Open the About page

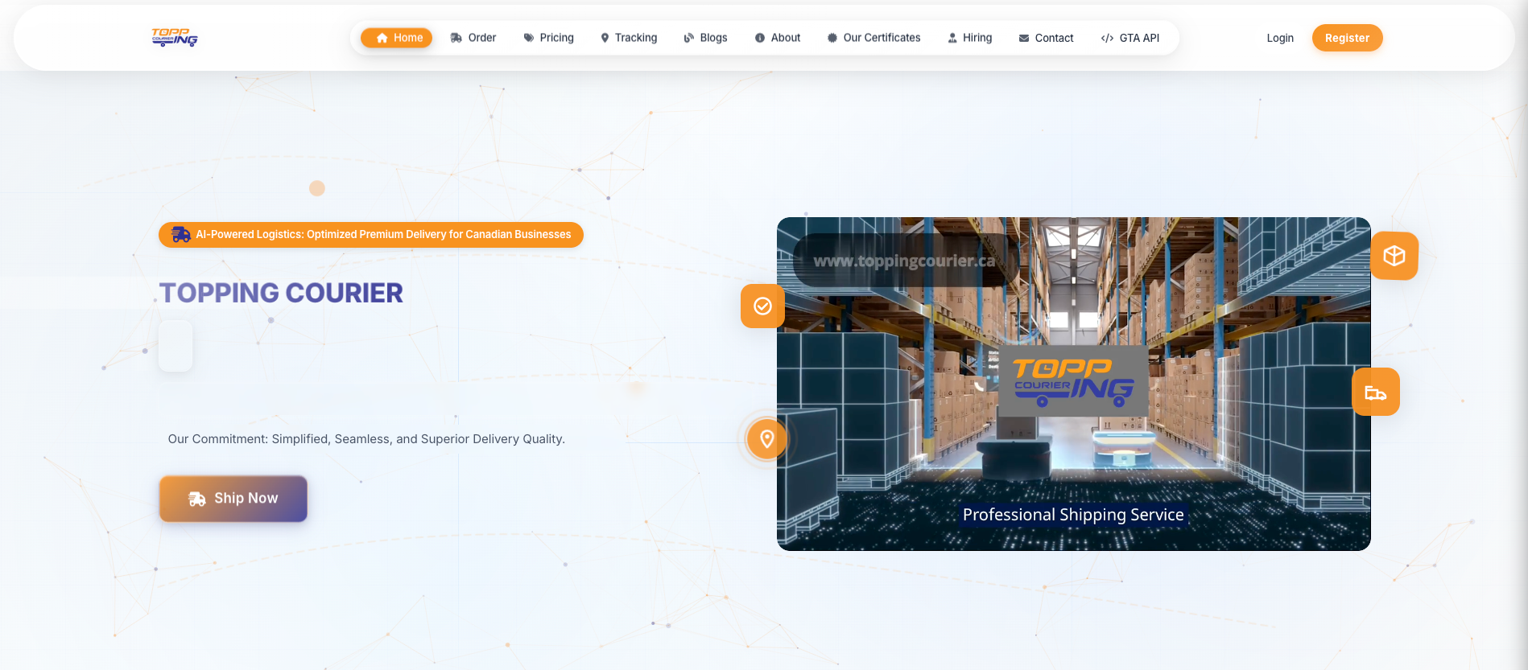click(x=778, y=38)
